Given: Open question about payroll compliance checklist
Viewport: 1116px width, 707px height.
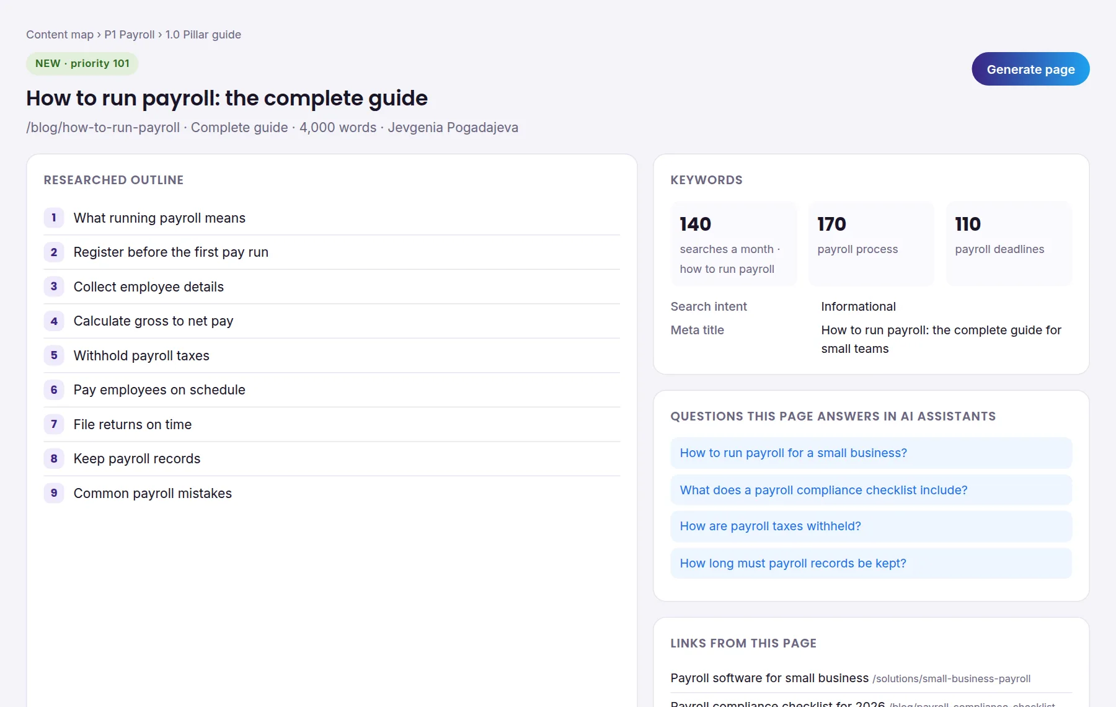Looking at the screenshot, I should click(x=871, y=490).
